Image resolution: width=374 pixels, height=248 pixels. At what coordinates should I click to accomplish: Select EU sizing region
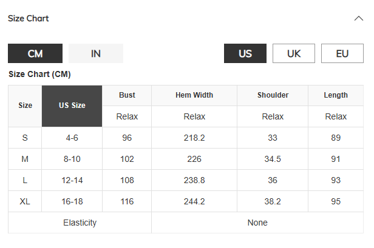342,53
